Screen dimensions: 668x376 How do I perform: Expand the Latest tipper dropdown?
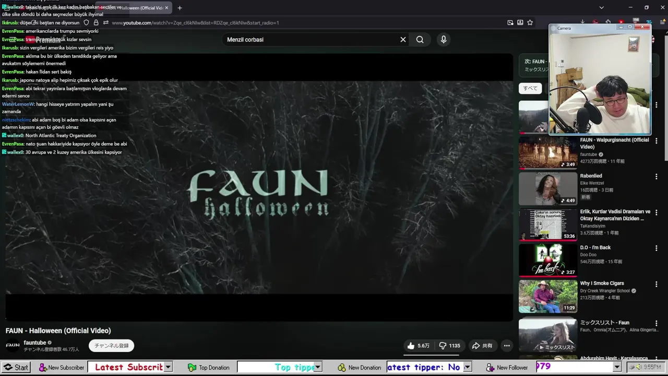[x=467, y=367]
